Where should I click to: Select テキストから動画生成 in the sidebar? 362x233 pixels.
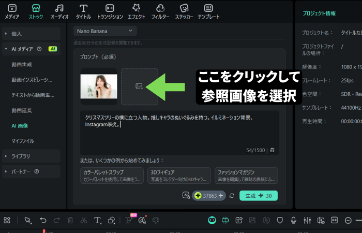coord(33,95)
